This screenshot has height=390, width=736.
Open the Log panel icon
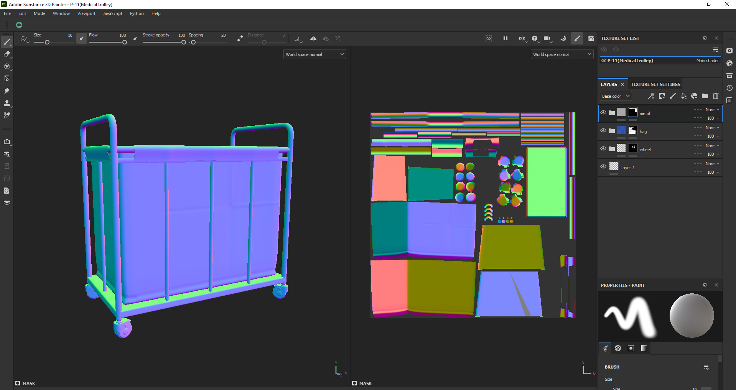[729, 100]
